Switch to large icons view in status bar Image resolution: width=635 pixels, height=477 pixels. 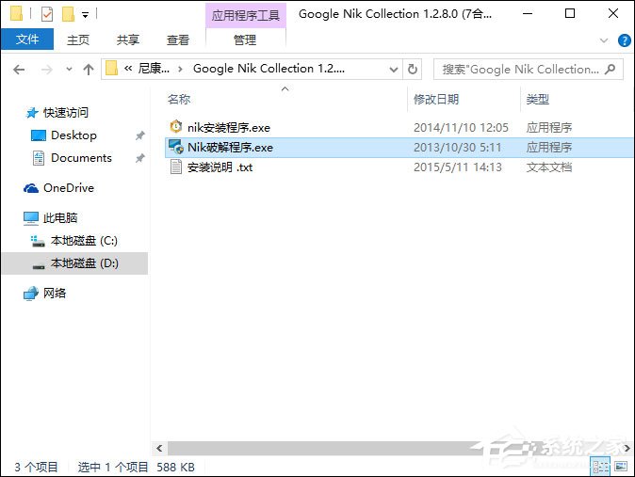[x=621, y=467]
